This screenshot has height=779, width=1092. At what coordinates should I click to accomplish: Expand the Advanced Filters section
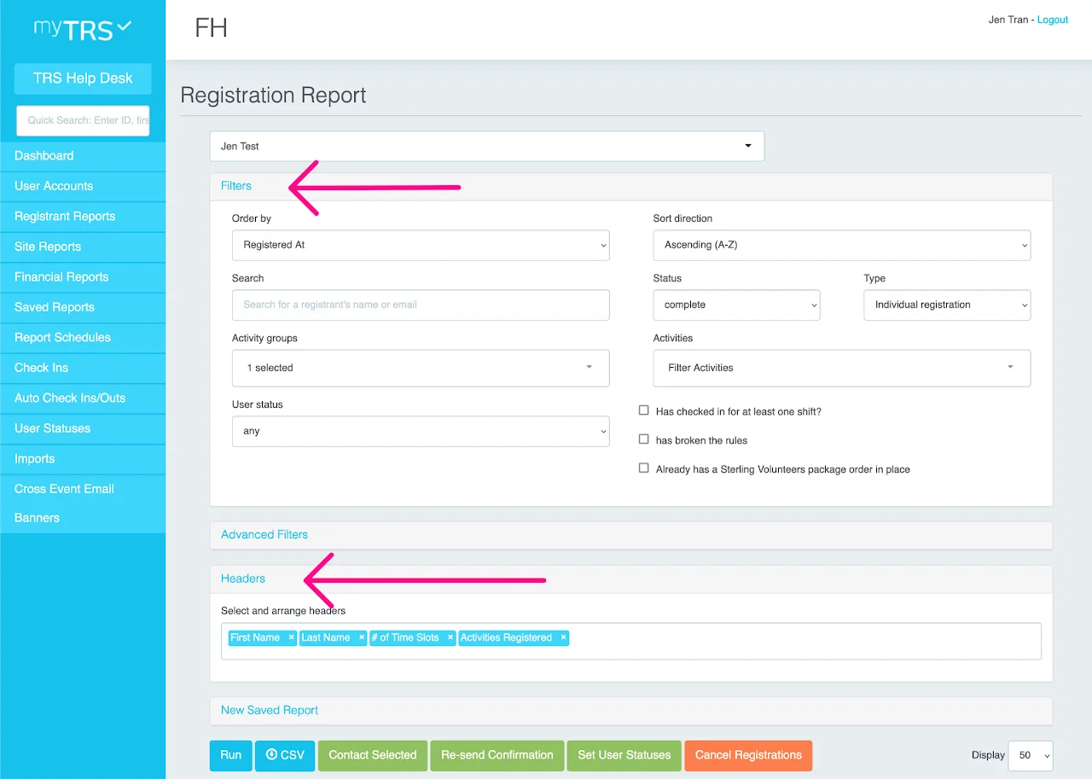pos(264,535)
